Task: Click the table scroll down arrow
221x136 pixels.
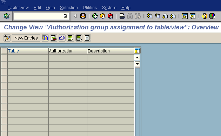Action: click(137, 64)
